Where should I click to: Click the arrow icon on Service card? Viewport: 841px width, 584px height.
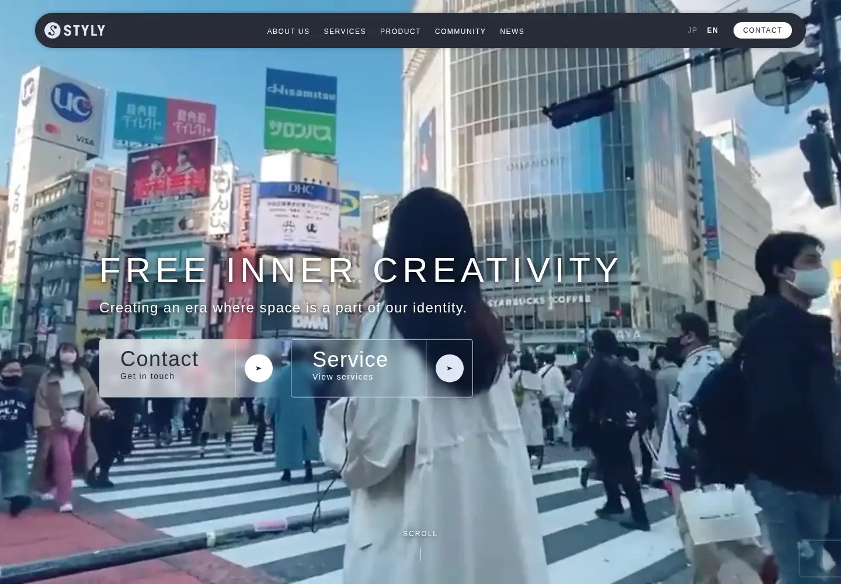point(450,369)
